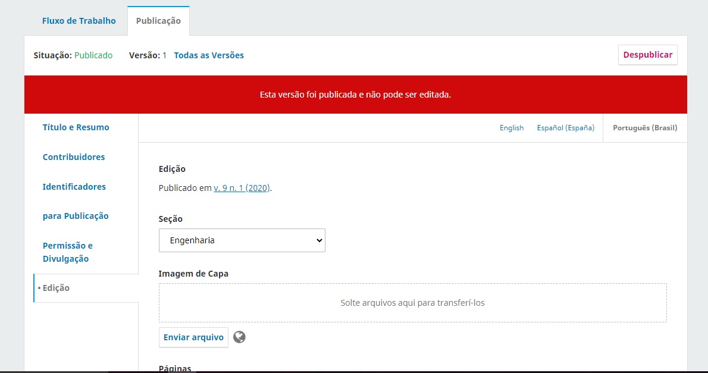Click the green Publicado status text

click(x=93, y=55)
